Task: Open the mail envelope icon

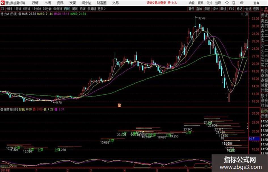Action: click(242, 3)
